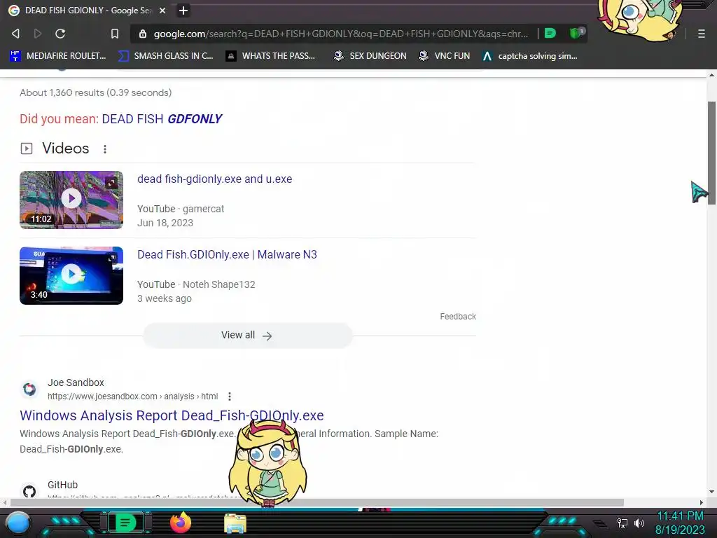Select the DEAD FISH GDIONLY Google Search tab
This screenshot has width=717, height=538.
click(87, 11)
